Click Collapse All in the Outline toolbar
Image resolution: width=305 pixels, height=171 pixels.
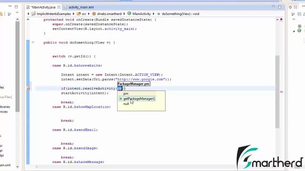click(299, 14)
